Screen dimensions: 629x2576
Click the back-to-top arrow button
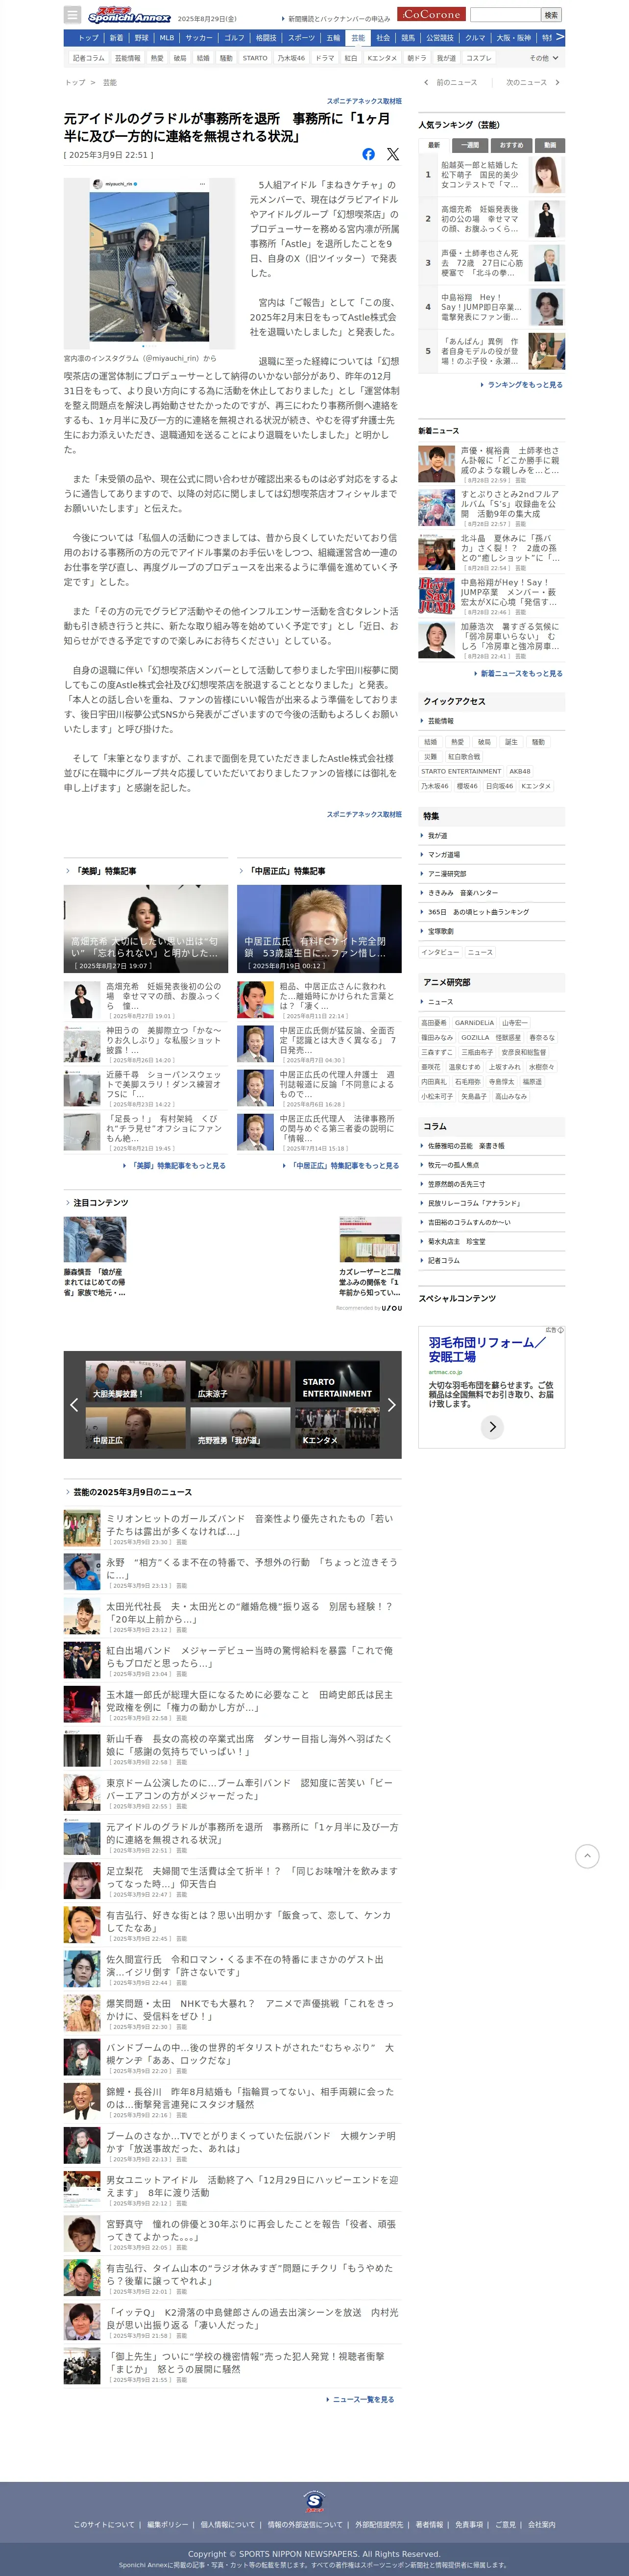coord(587,1856)
